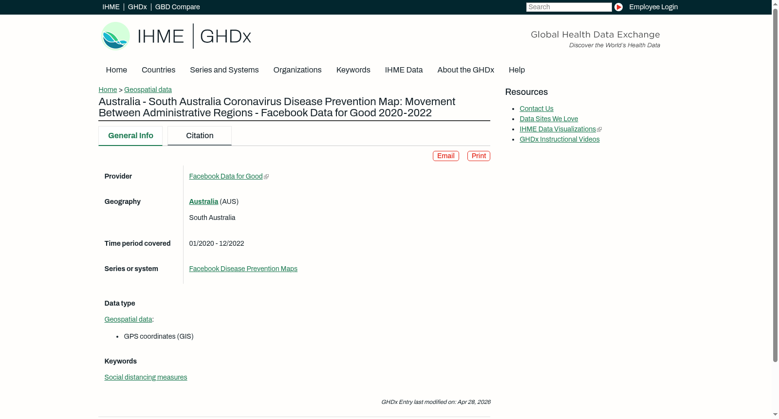The width and height of the screenshot is (779, 419).
Task: Click the red search submit arrow icon
Action: coord(618,7)
